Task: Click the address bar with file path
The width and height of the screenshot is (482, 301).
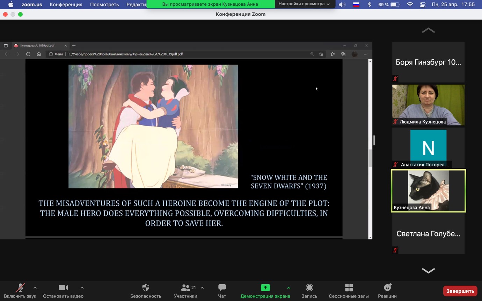Action: click(185, 54)
